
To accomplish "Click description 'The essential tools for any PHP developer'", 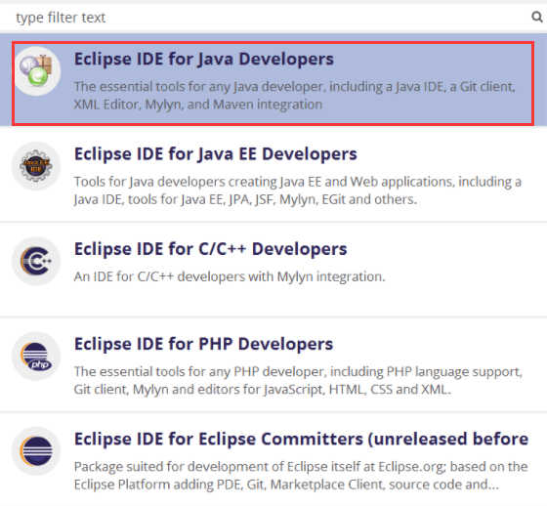I will tap(298, 380).
